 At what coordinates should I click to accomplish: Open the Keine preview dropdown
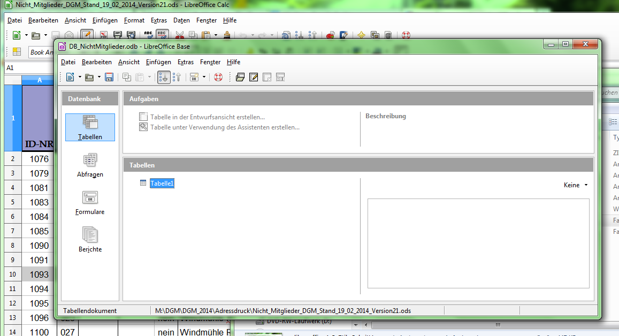576,185
